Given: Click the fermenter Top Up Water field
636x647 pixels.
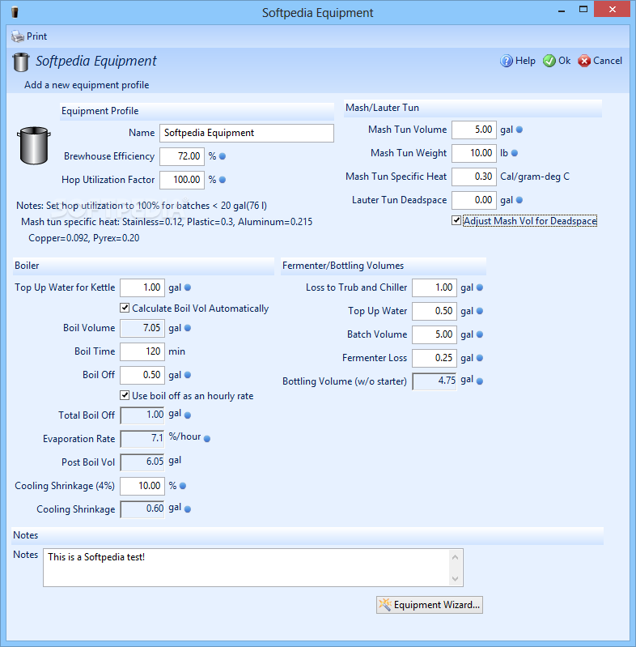Looking at the screenshot, I should pos(435,312).
